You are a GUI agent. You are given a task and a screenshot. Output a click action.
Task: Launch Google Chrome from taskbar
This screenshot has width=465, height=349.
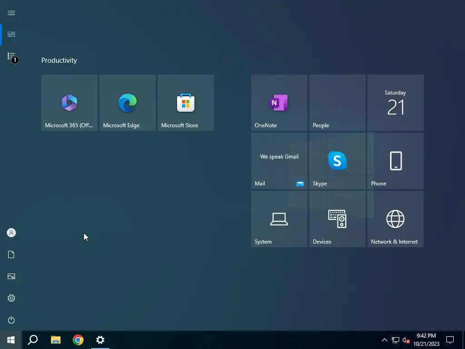pyautogui.click(x=78, y=340)
